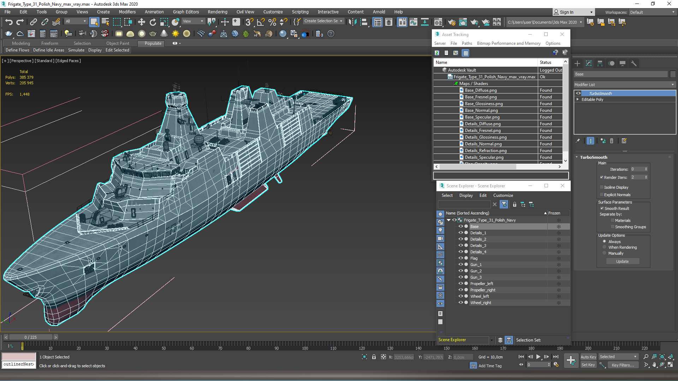Click the Auto Key button
The image size is (678, 381).
[588, 357]
